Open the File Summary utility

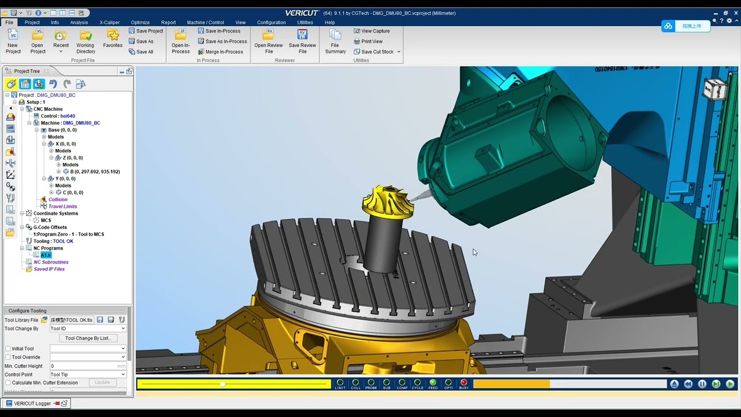[x=335, y=42]
